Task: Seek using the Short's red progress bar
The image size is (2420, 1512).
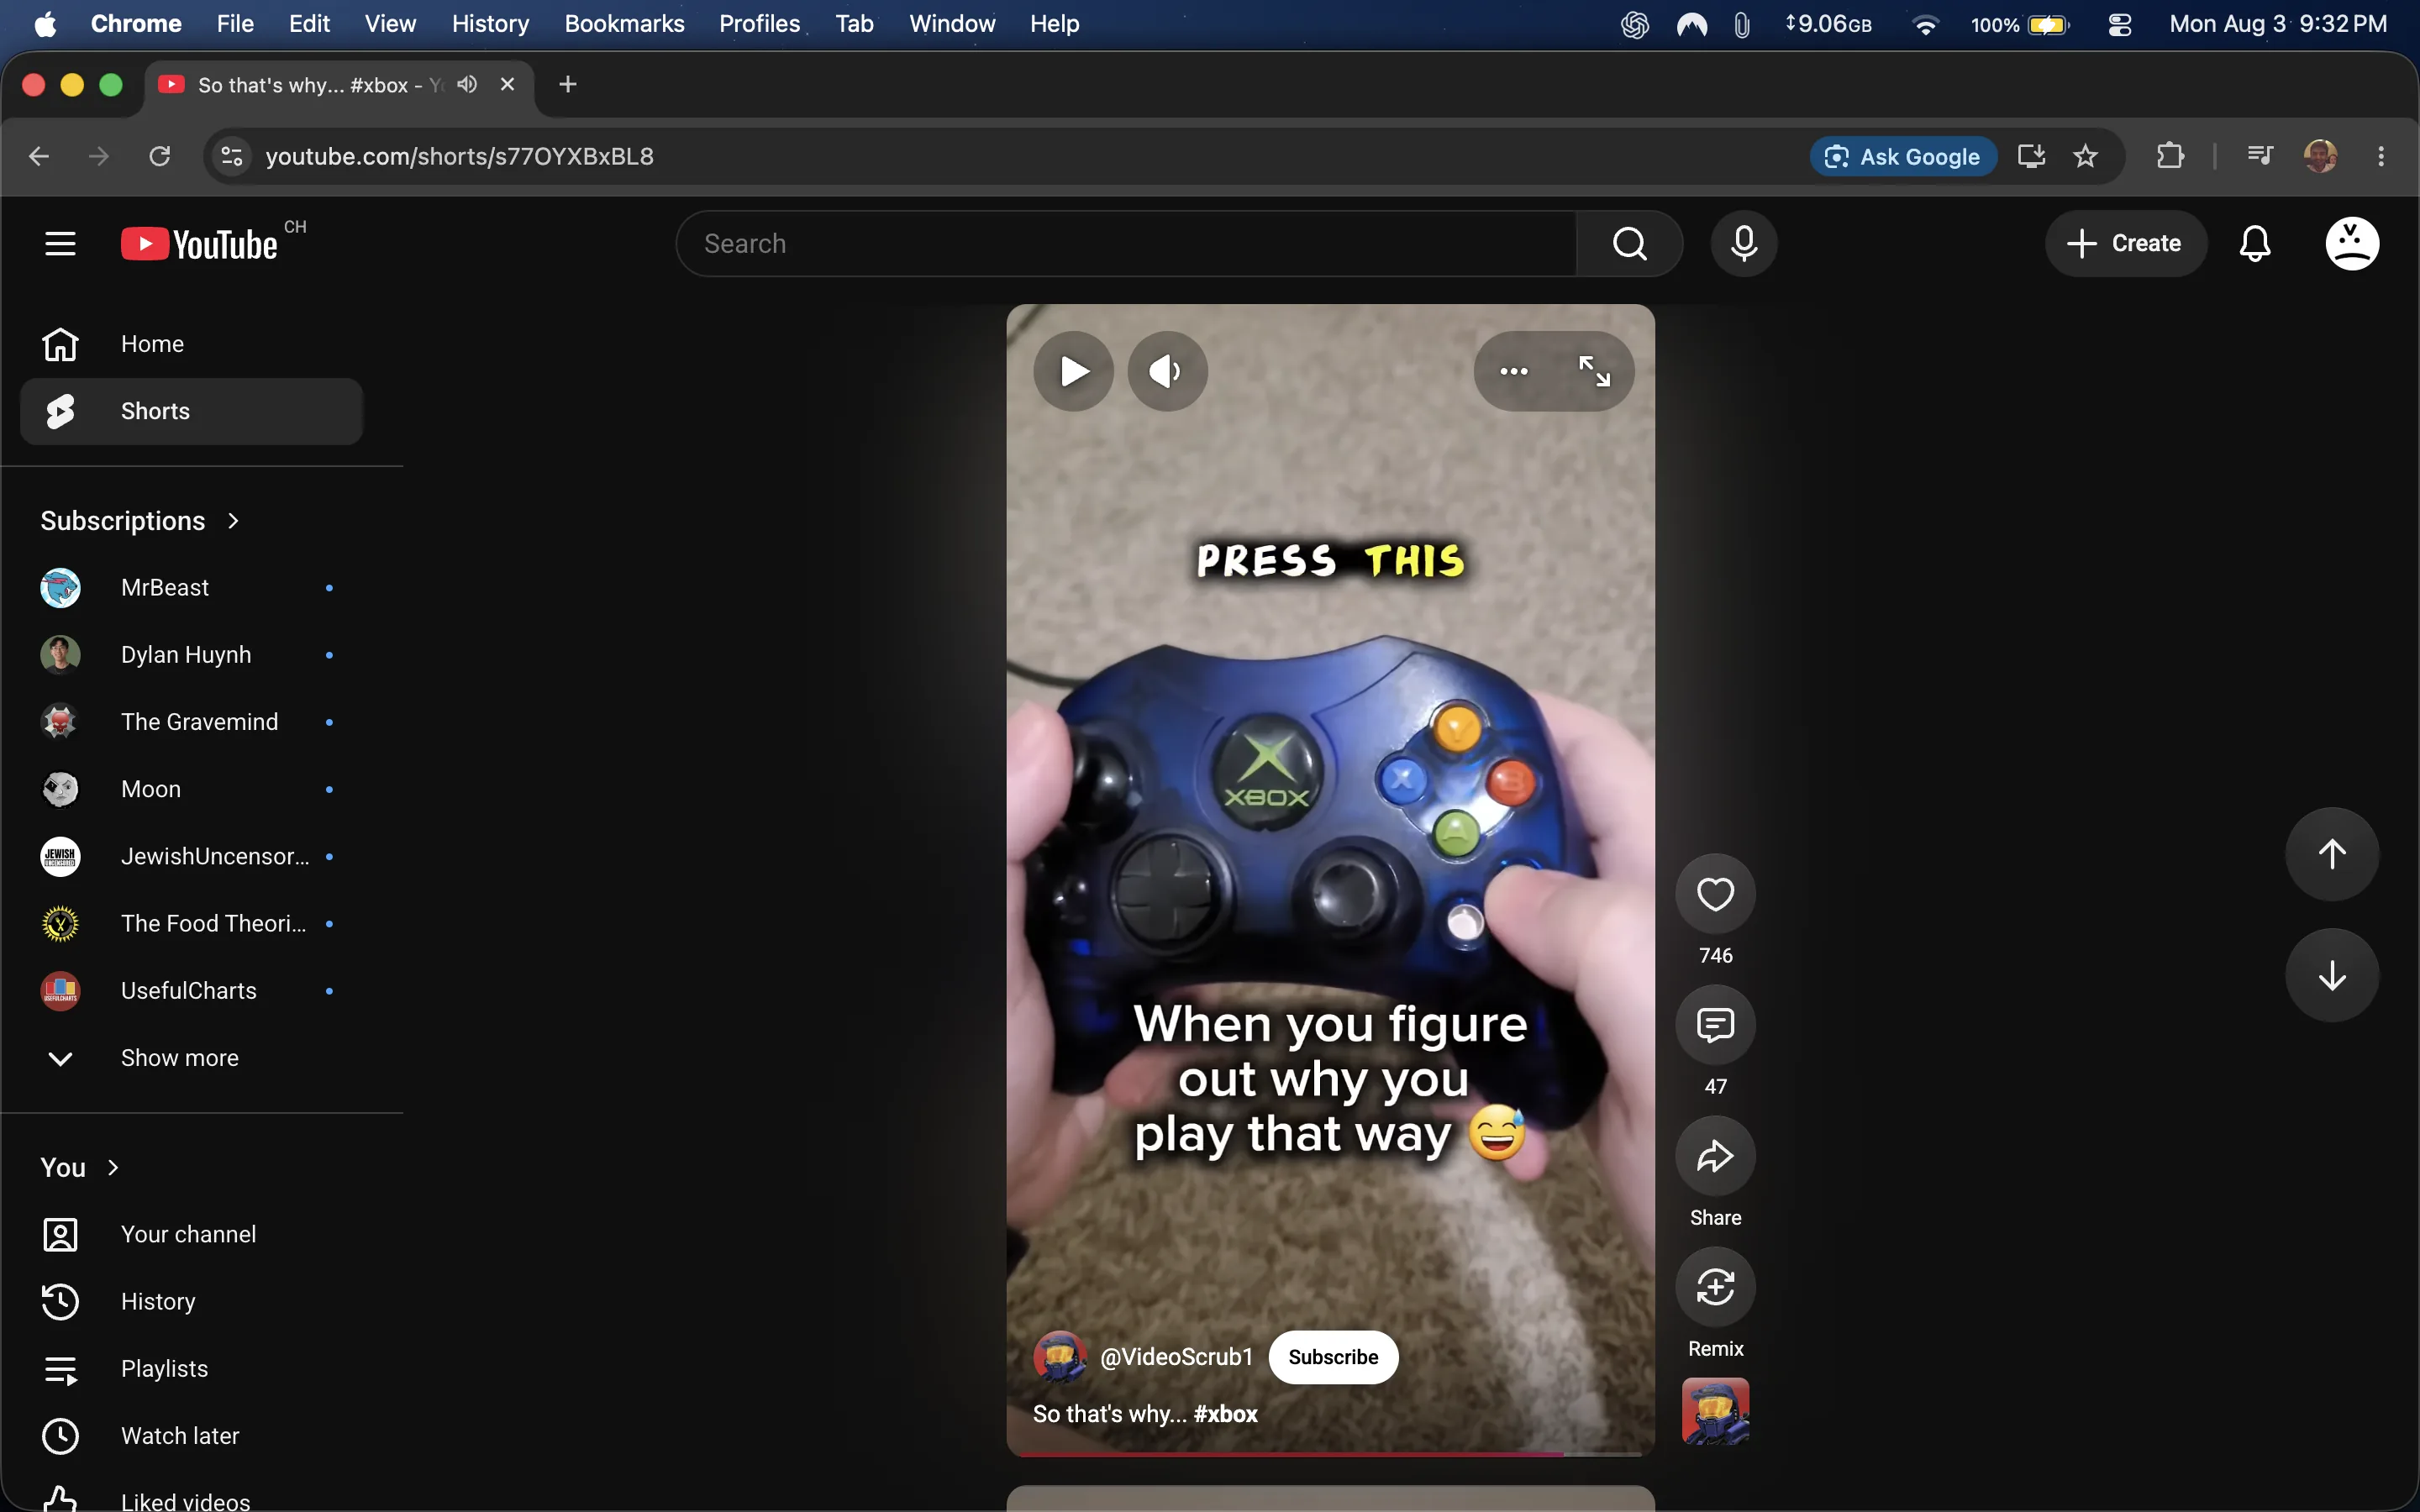Action: tap(1330, 1453)
